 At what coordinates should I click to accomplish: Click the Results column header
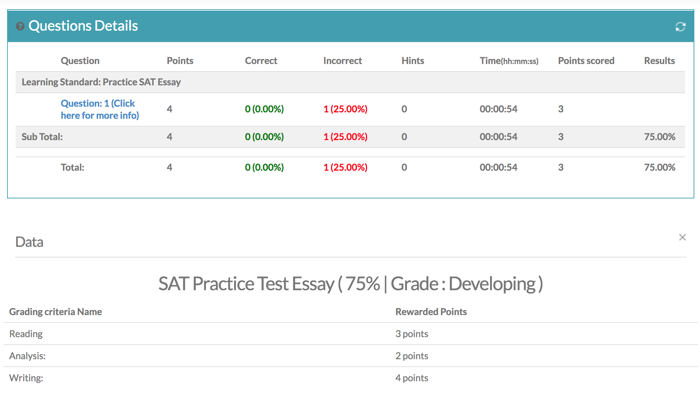pyautogui.click(x=659, y=61)
